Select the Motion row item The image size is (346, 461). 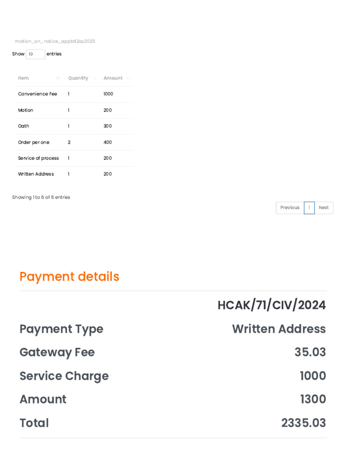(x=26, y=110)
